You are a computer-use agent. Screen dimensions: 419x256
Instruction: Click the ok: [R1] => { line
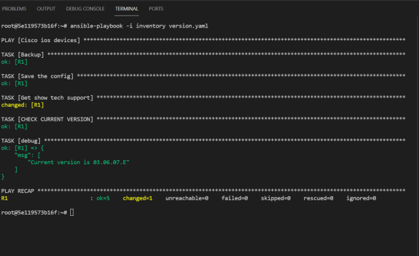click(x=22, y=148)
